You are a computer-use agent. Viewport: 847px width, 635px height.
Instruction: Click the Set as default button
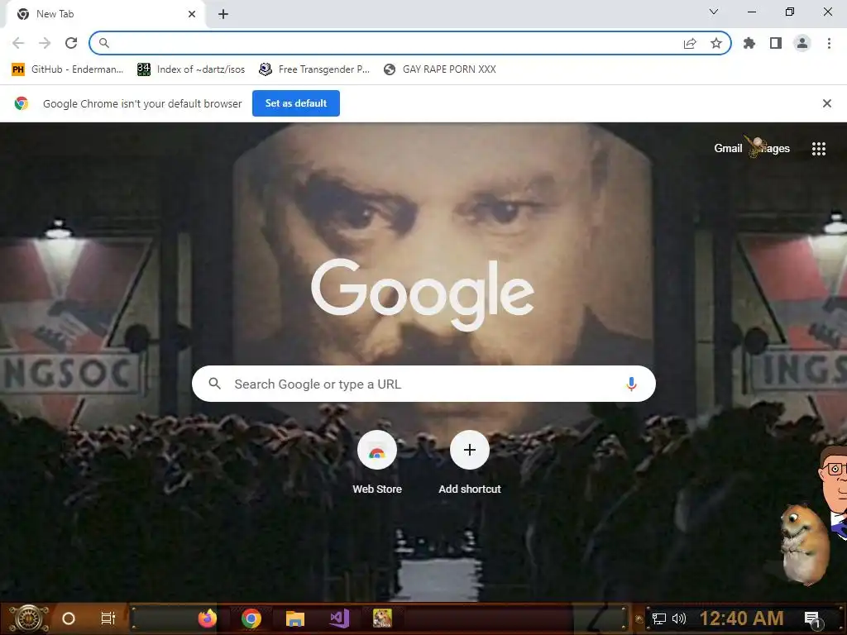pyautogui.click(x=296, y=103)
